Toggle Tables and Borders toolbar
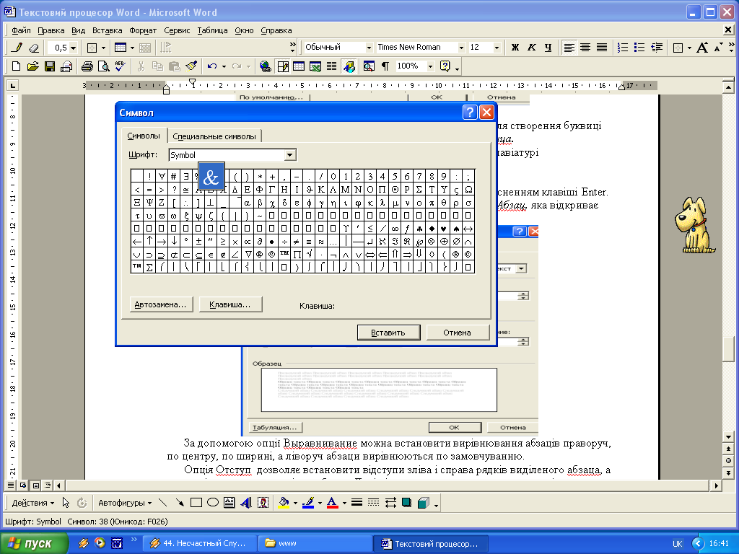 (283, 66)
